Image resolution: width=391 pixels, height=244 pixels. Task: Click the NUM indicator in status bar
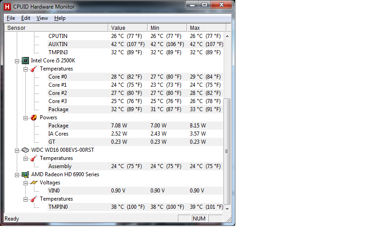coord(199,219)
